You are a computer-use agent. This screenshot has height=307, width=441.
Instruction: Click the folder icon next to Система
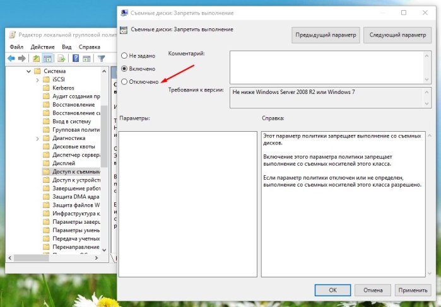click(37, 71)
